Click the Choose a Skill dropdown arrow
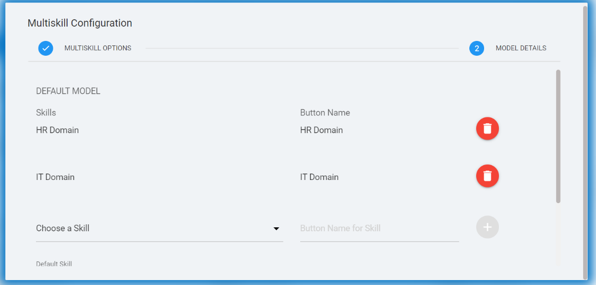Screen dimensions: 596x285 click(x=277, y=229)
